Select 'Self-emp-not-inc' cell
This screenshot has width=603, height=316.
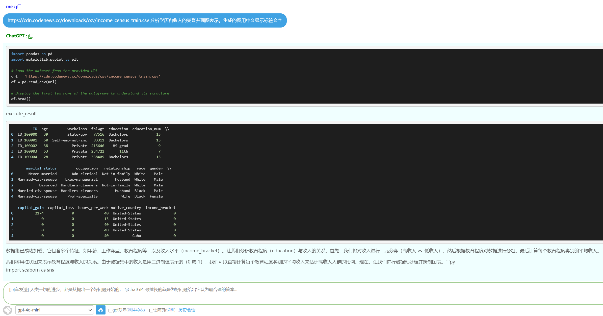69,140
